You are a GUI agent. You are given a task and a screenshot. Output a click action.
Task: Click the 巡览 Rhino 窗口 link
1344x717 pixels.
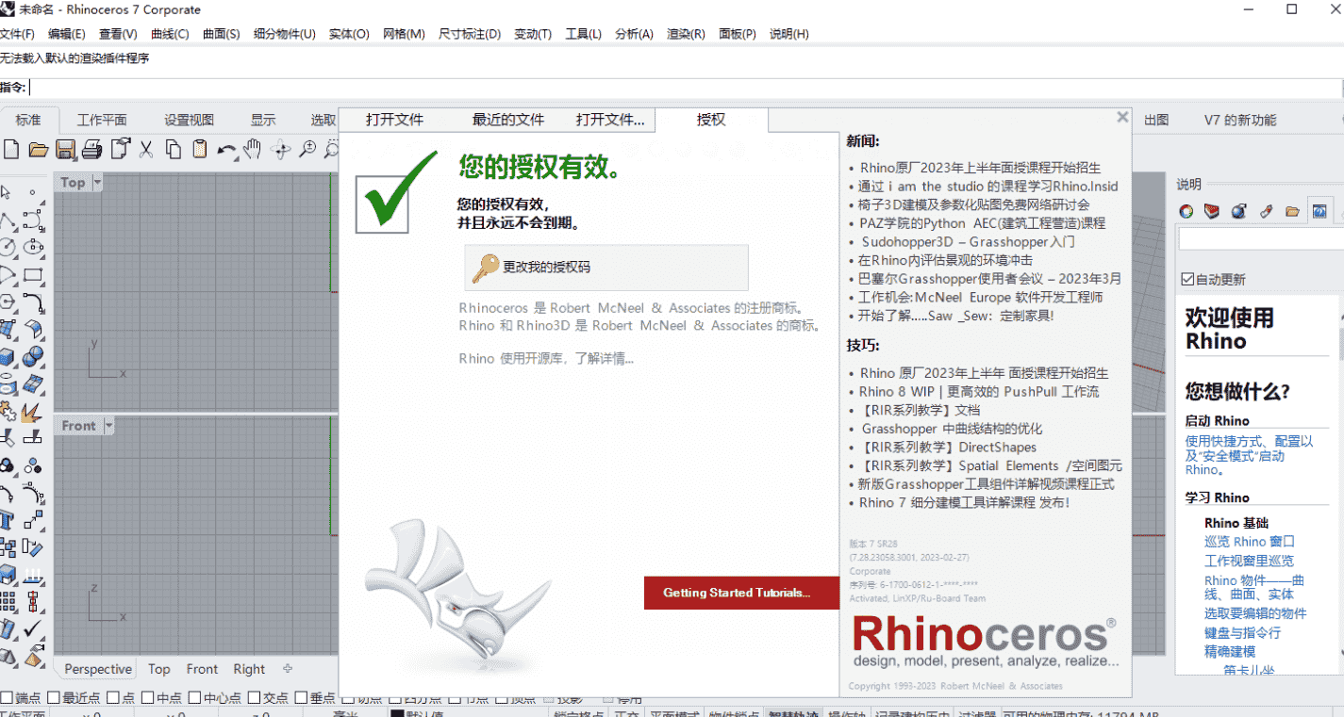[1249, 542]
